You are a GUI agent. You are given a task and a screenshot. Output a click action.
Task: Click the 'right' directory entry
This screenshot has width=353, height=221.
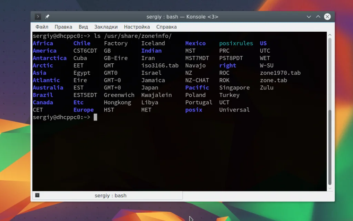coord(228,65)
